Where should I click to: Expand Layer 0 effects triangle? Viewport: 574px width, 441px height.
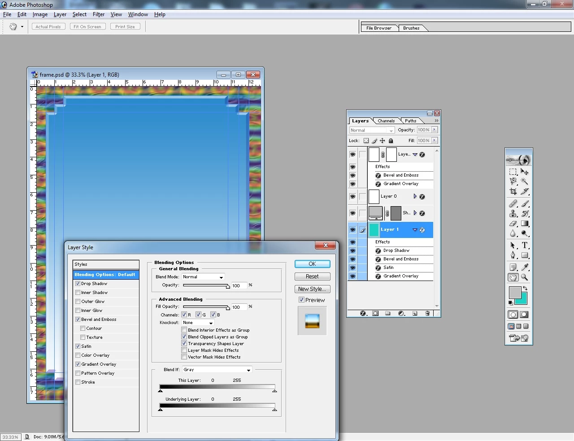[415, 196]
